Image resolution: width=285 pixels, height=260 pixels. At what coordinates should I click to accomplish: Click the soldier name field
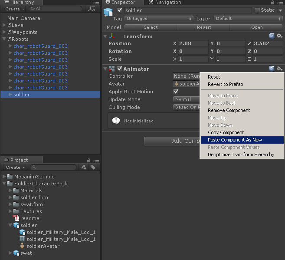click(188, 10)
